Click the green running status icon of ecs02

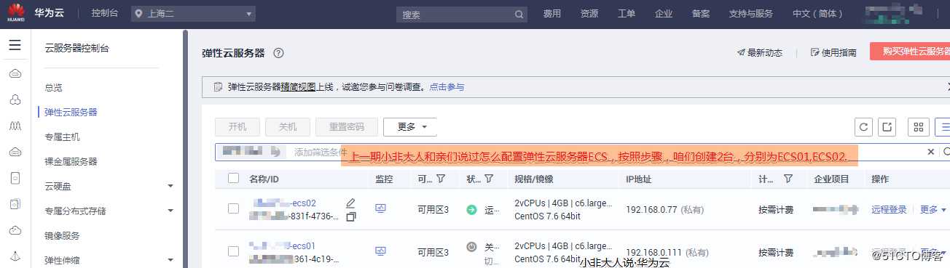pyautogui.click(x=471, y=210)
